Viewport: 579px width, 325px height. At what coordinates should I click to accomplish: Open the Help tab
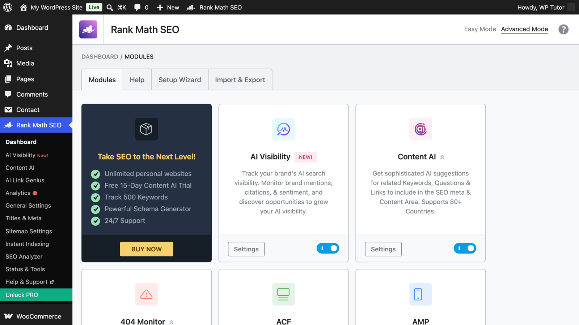[x=137, y=79]
